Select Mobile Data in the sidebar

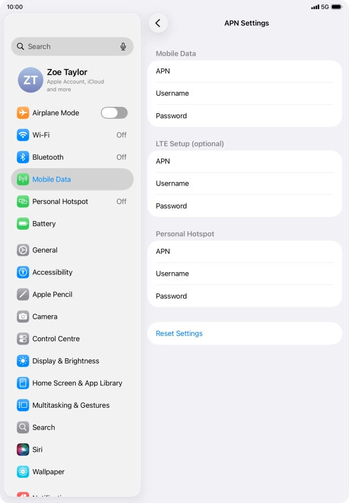(x=72, y=179)
